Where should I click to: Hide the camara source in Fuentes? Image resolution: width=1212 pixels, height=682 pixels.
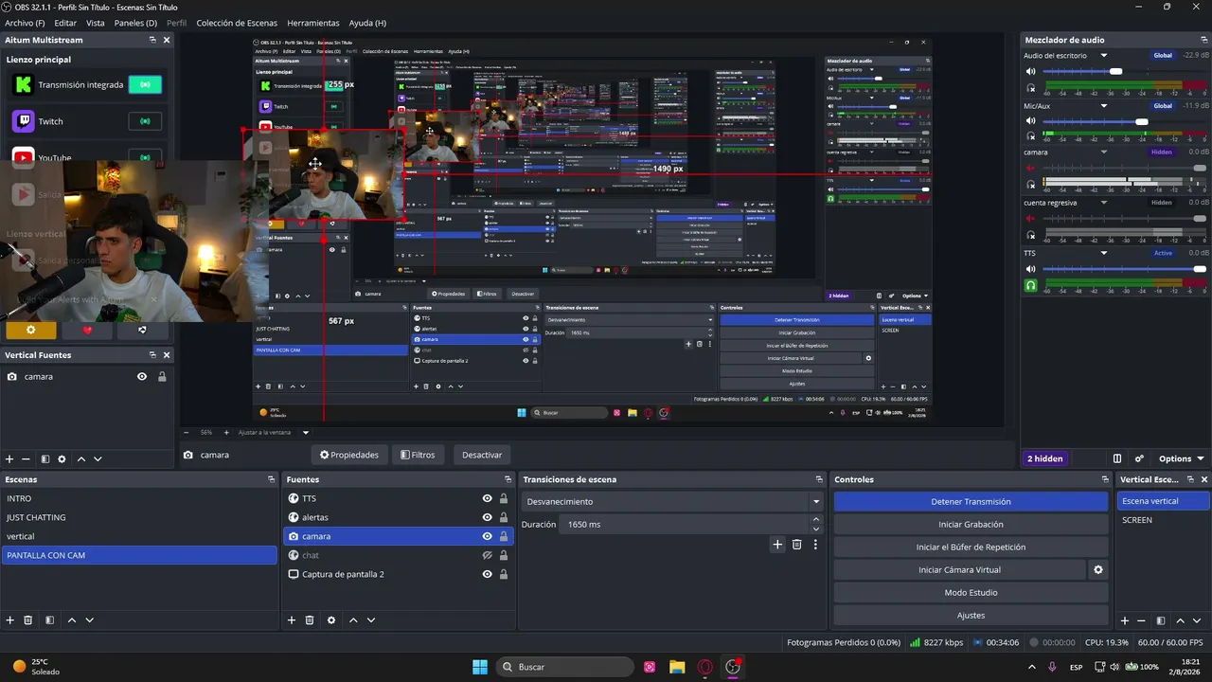click(487, 536)
